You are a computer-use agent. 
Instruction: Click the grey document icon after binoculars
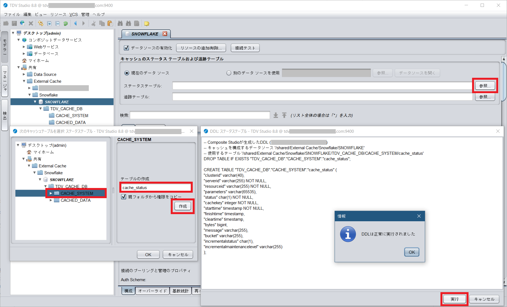click(x=137, y=24)
